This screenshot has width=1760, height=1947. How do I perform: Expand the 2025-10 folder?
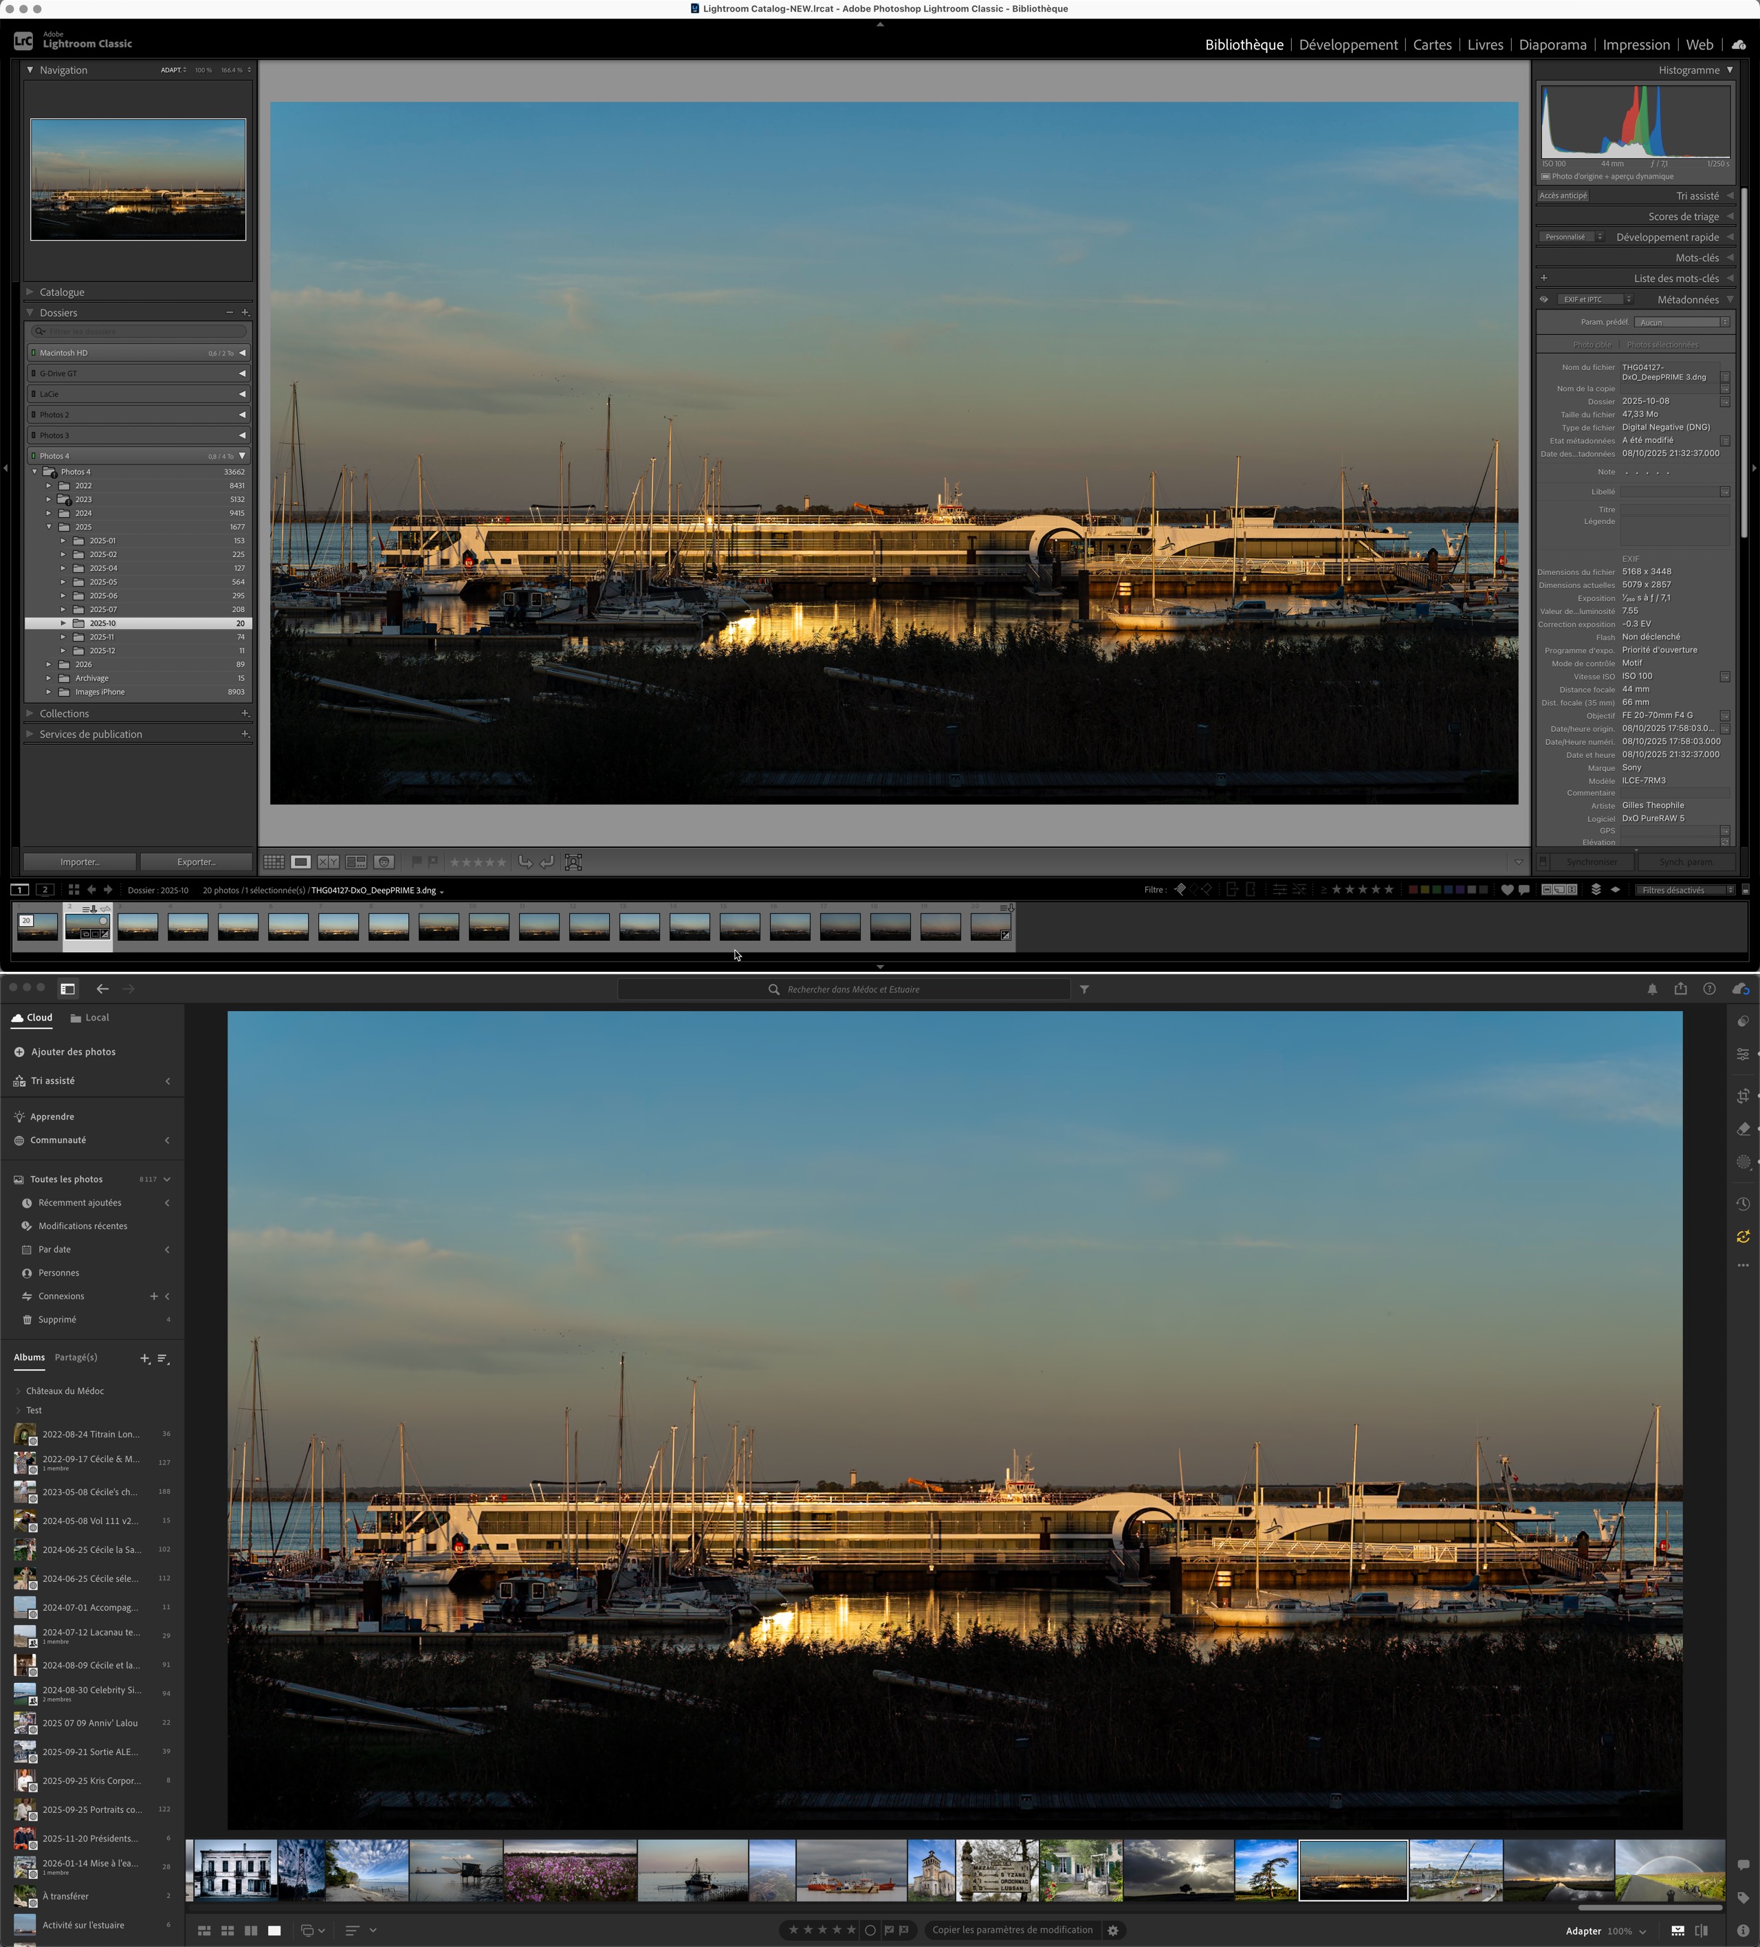pos(64,623)
